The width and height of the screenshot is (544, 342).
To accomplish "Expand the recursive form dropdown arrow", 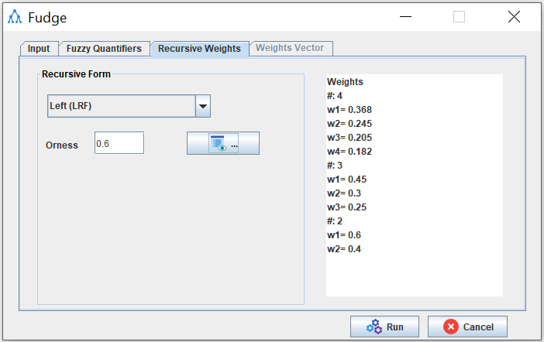I will [202, 106].
